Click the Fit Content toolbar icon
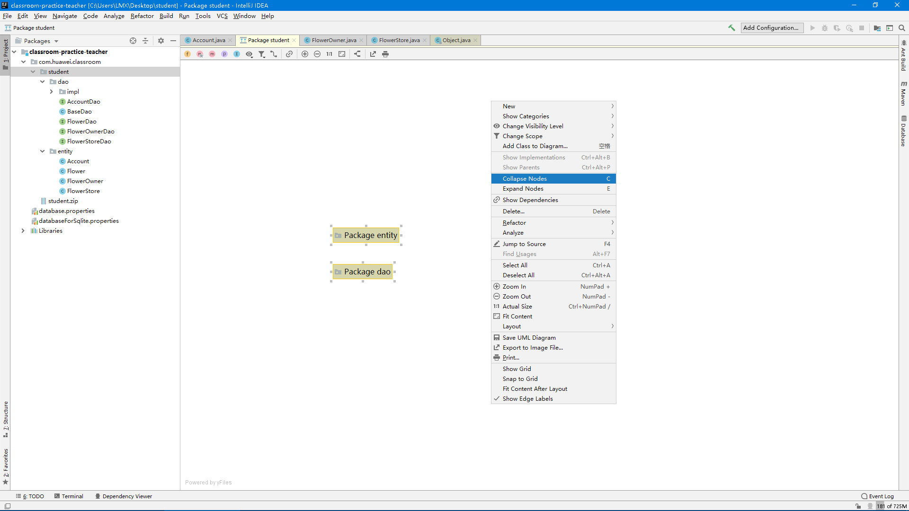909x511 pixels. click(342, 54)
